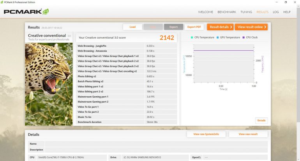Open the TUNING tab
The height and width of the screenshot is (161, 300).
pyautogui.click(x=246, y=12)
